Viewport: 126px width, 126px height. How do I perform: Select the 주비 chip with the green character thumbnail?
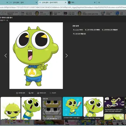41,13
